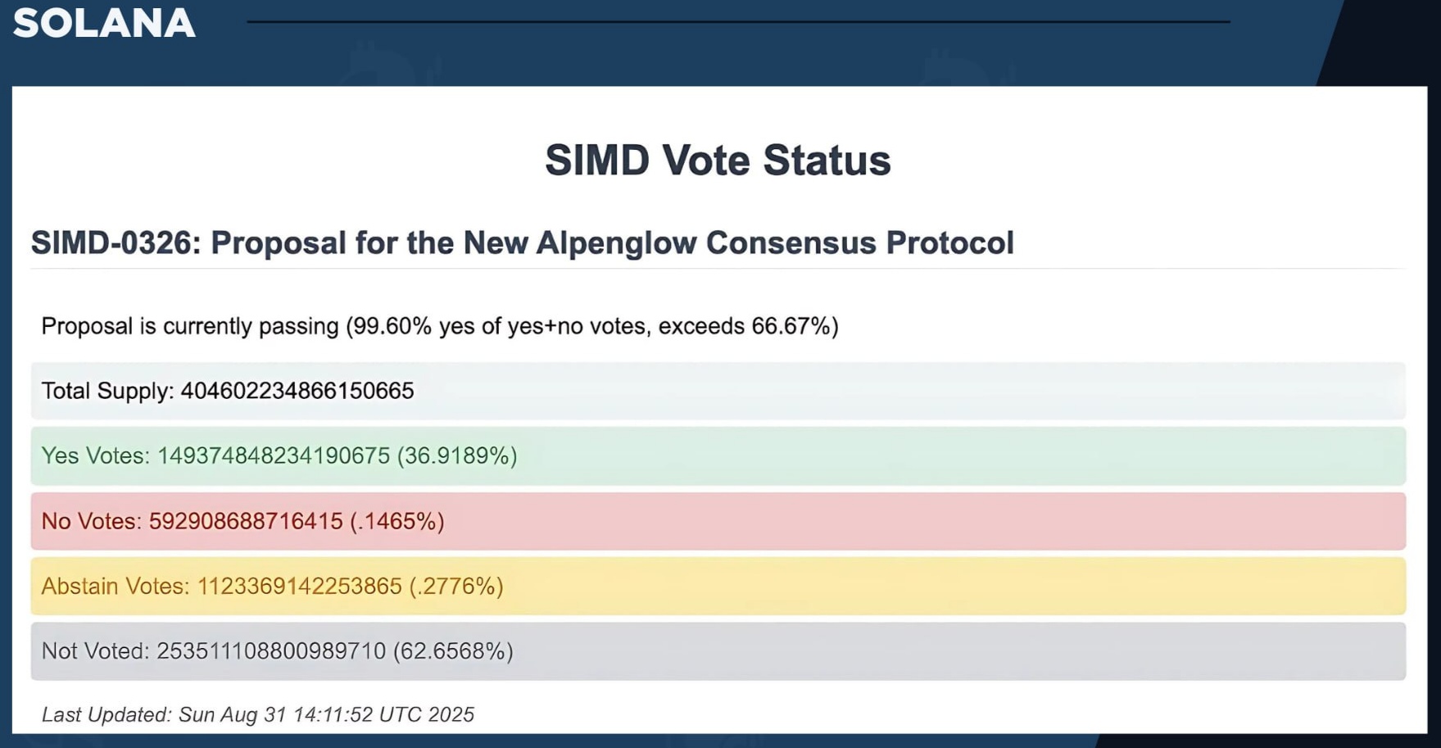This screenshot has height=748, width=1441.
Task: Select the SIMD-0326 Alpenglow proposal title
Action: point(522,243)
